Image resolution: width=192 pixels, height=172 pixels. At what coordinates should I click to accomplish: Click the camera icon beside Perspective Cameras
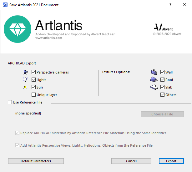pos(25,72)
